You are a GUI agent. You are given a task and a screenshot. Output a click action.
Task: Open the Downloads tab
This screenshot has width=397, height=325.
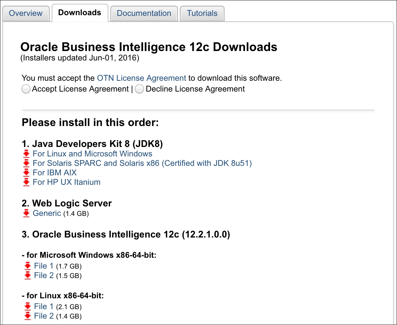(80, 12)
